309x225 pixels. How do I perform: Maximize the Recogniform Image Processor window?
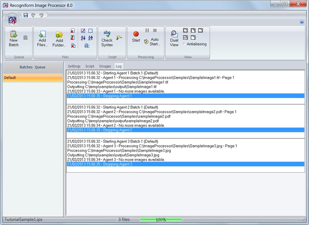tap(284, 4)
